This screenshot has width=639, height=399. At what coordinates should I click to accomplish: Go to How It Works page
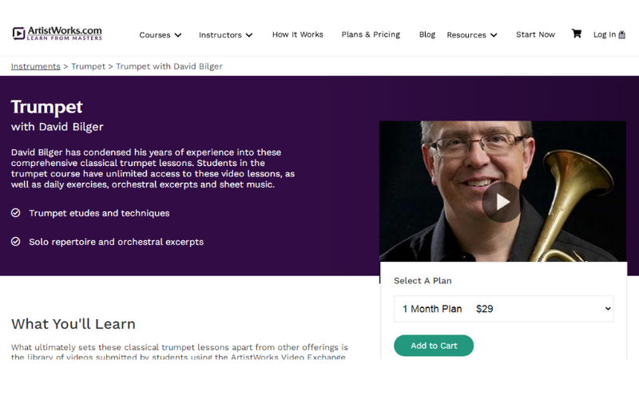(297, 34)
